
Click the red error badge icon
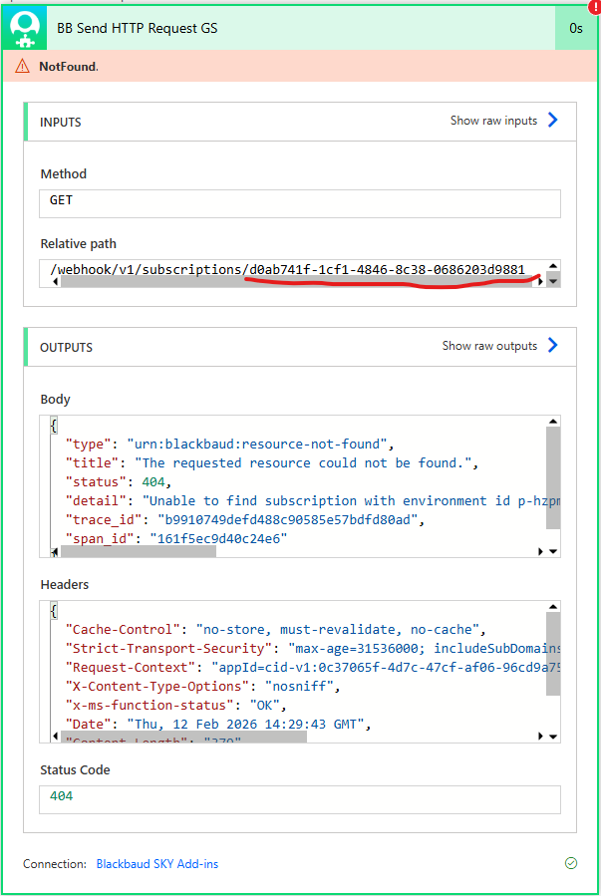click(595, 7)
